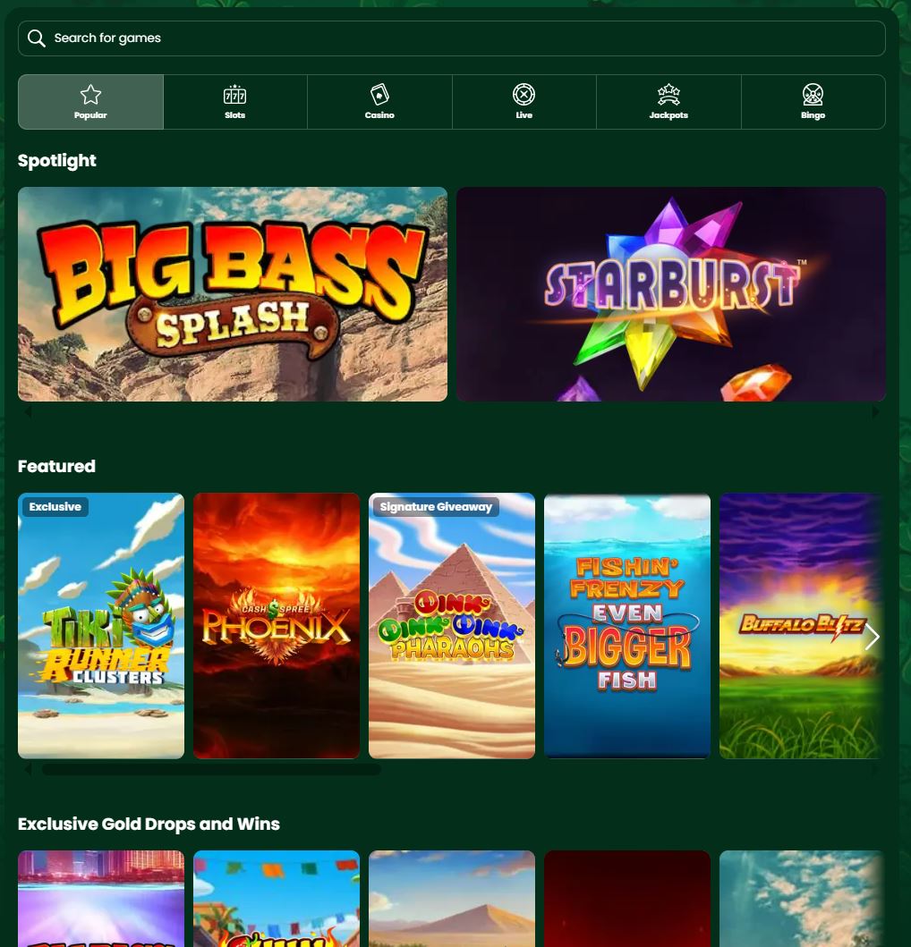Click the magnifying glass search icon

[37, 38]
